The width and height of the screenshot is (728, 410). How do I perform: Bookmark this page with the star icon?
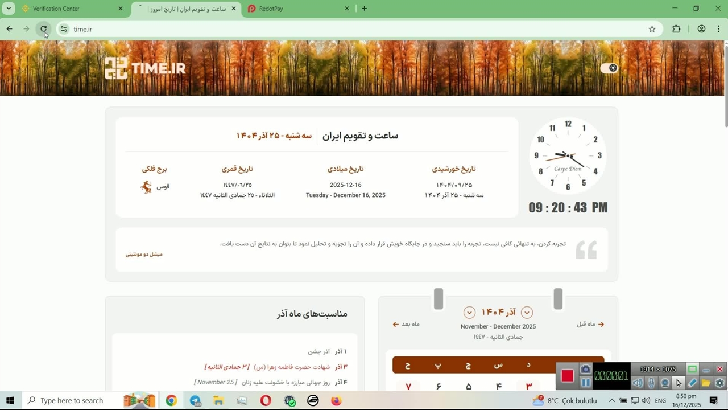(x=652, y=29)
